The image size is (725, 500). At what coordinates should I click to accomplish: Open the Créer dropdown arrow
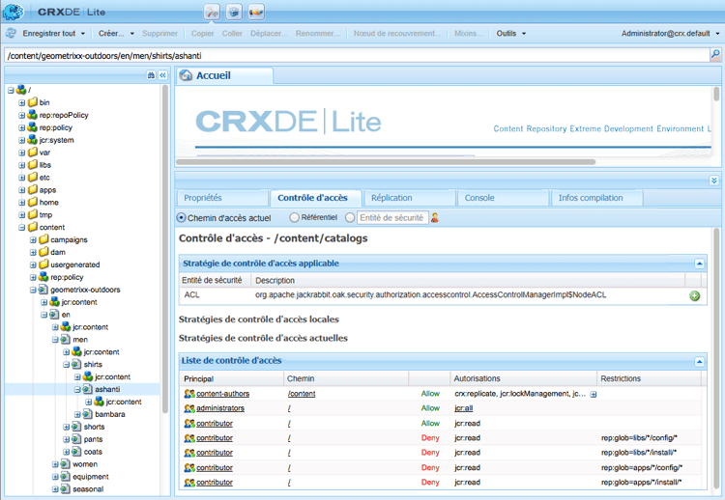point(132,34)
